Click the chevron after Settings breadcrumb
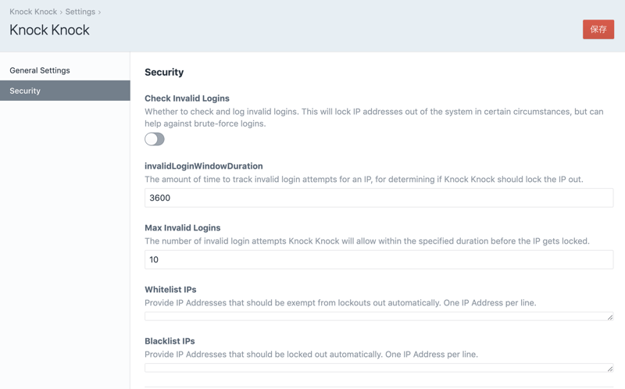 point(99,12)
